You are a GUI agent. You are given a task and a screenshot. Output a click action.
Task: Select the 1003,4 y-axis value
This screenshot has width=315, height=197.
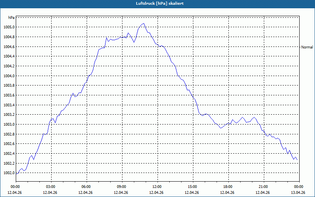9,105
